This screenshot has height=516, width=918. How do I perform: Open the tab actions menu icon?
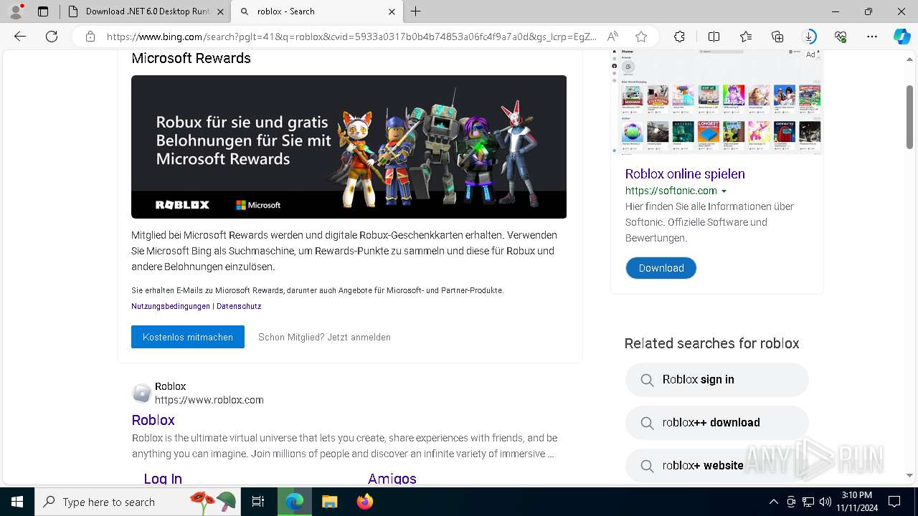(43, 11)
